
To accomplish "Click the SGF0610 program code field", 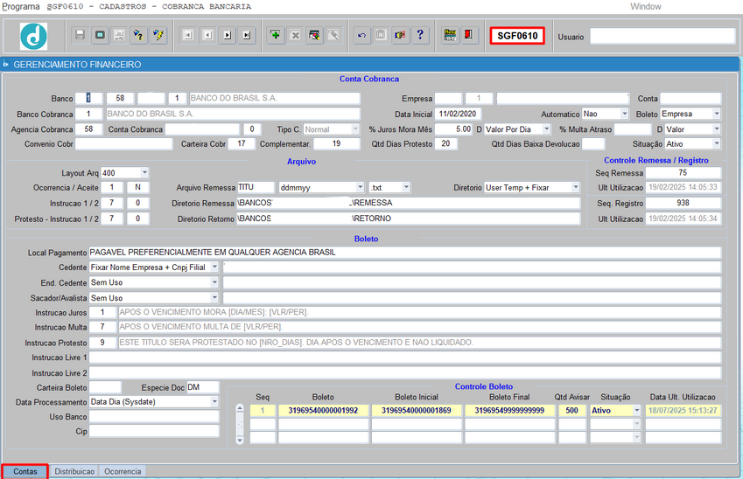I will (517, 36).
